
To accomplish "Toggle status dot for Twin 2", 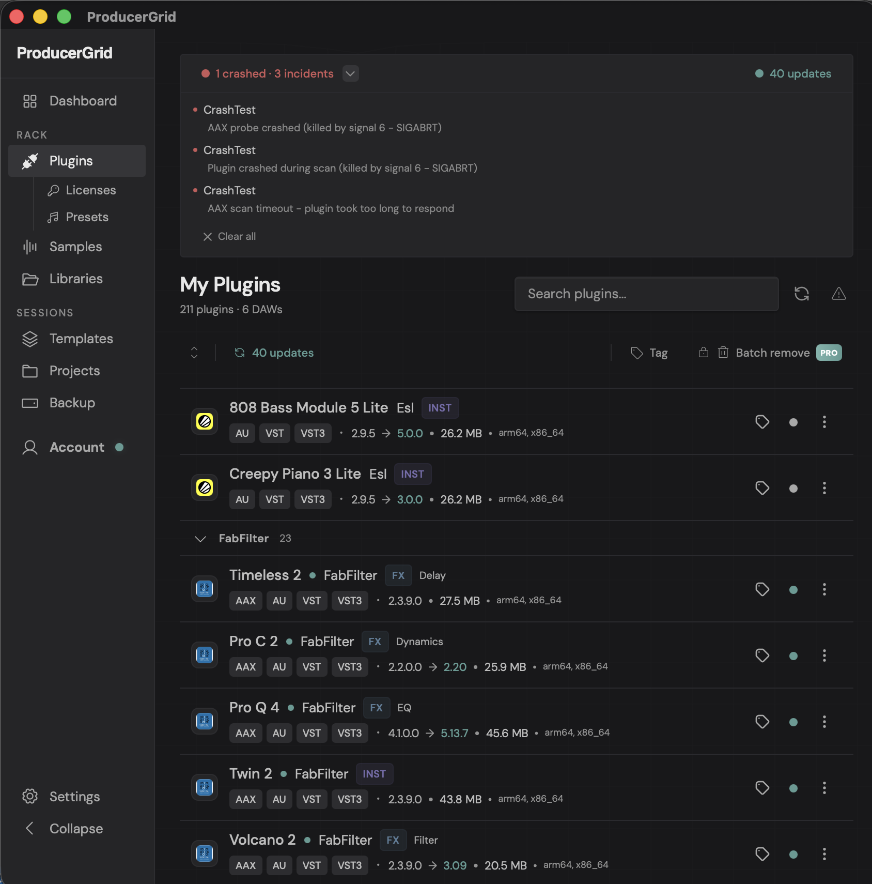I will 793,788.
